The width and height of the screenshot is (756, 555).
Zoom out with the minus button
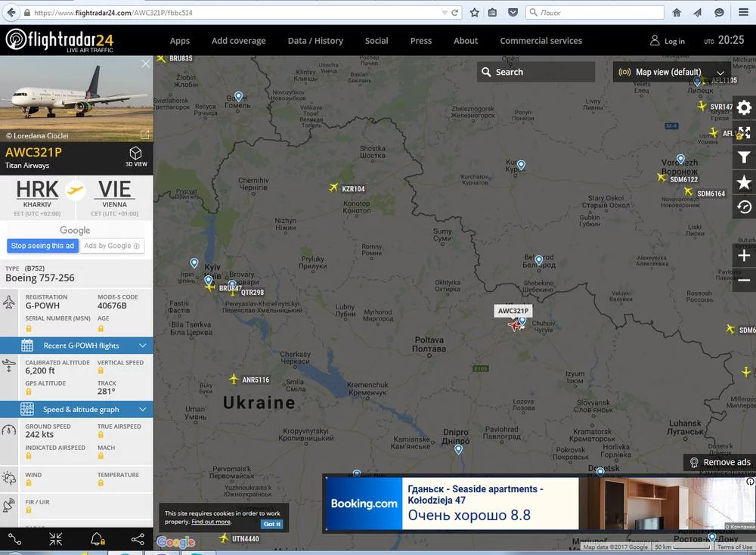click(x=744, y=281)
